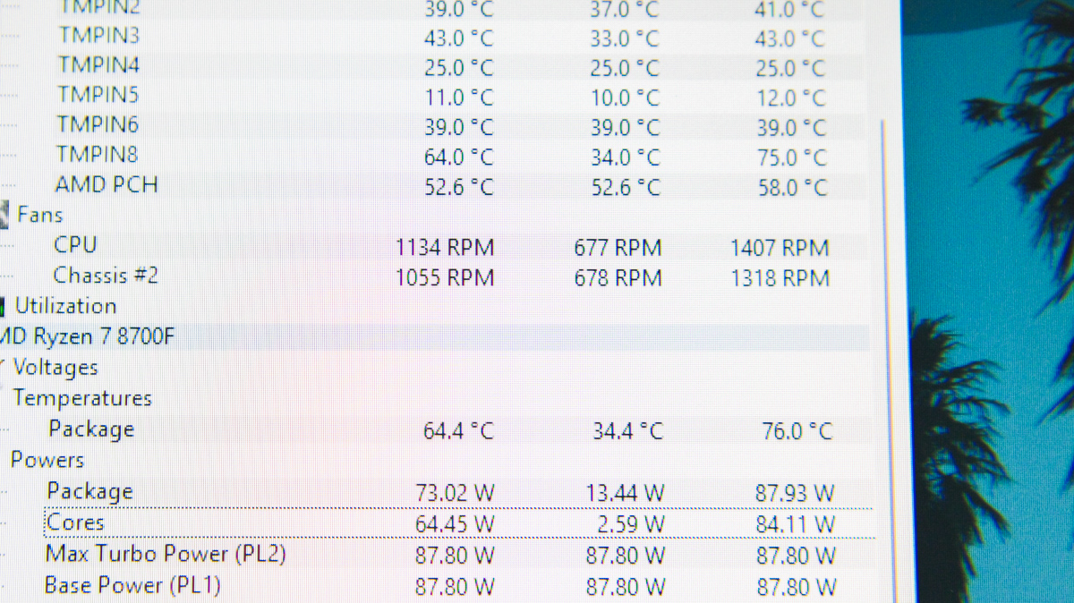Click the Package power value 13.44 W
The height and width of the screenshot is (603, 1074).
tap(626, 492)
